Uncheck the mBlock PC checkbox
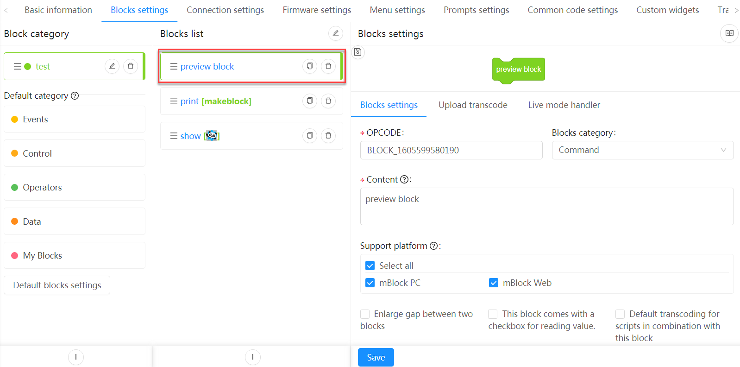 pos(370,283)
